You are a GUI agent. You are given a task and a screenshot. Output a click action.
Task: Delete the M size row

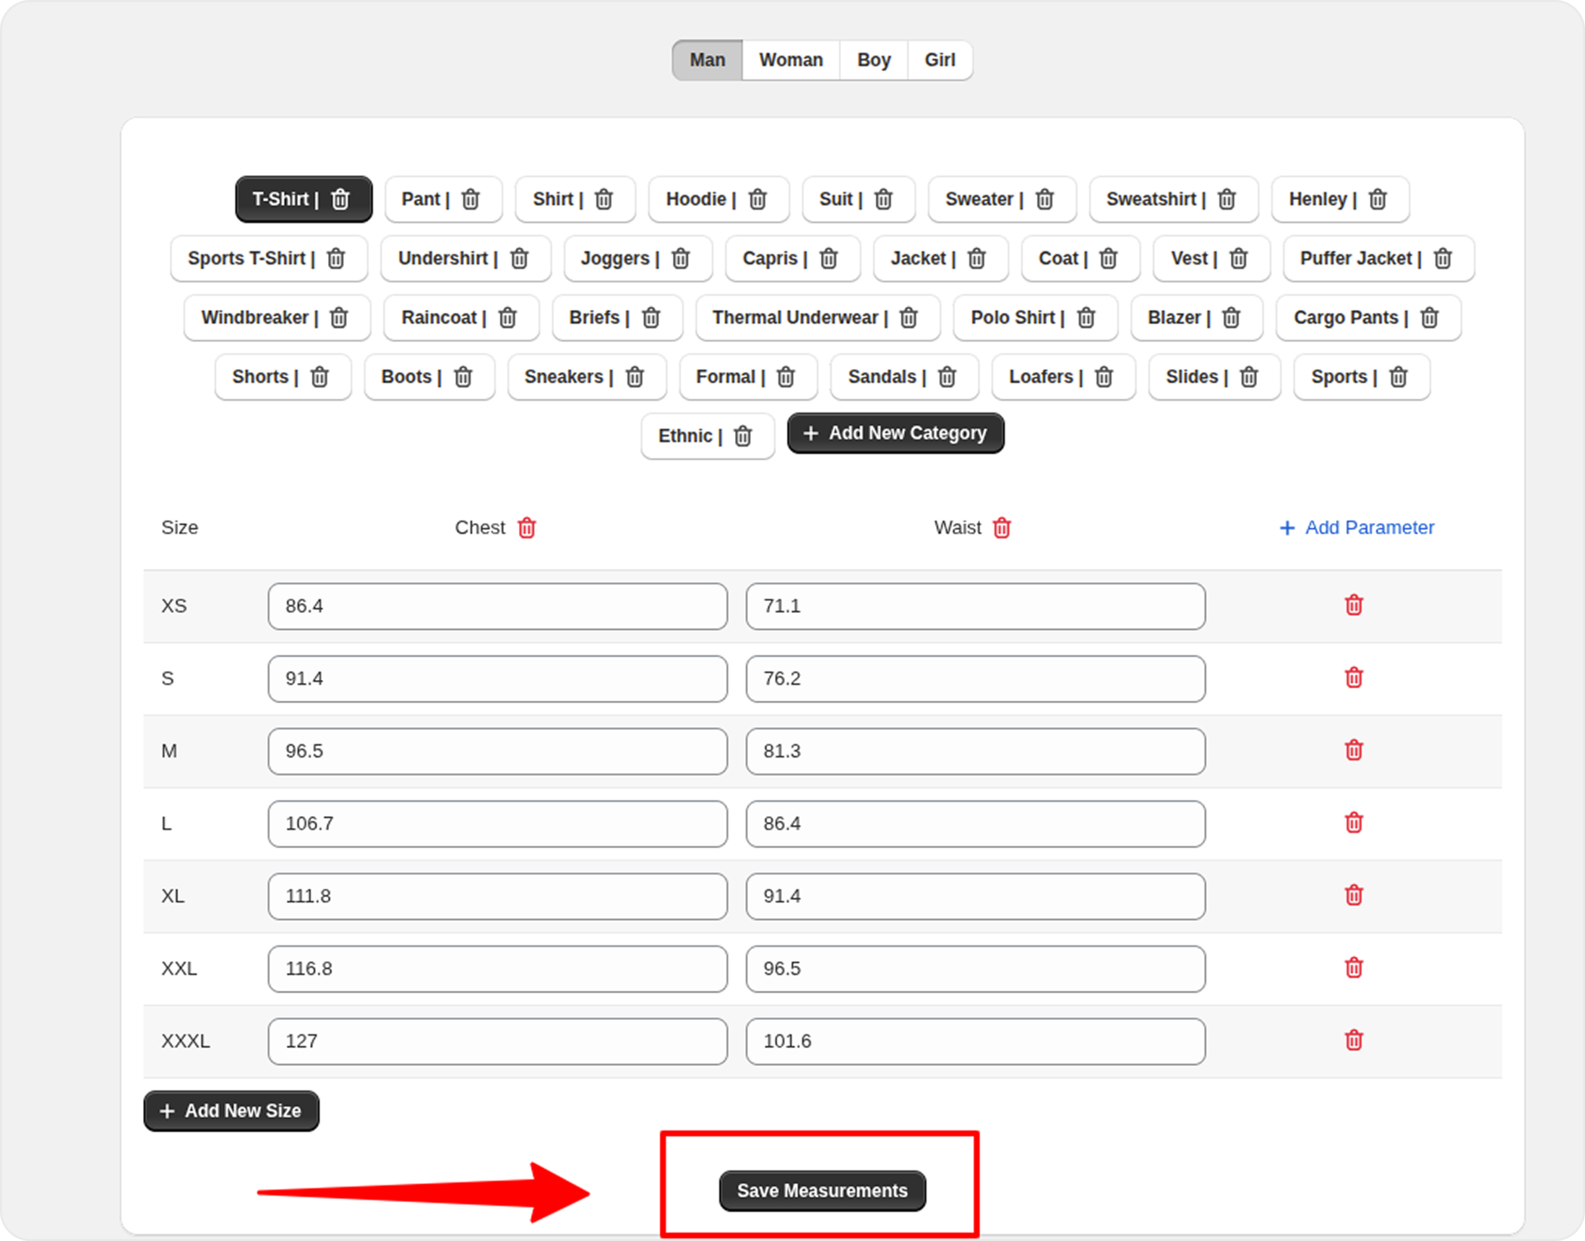point(1353,751)
